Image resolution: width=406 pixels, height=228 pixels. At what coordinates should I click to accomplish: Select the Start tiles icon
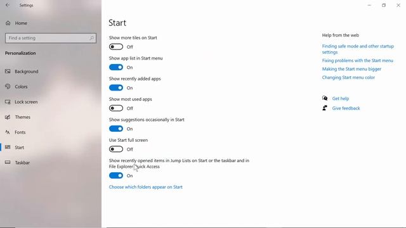[8, 147]
